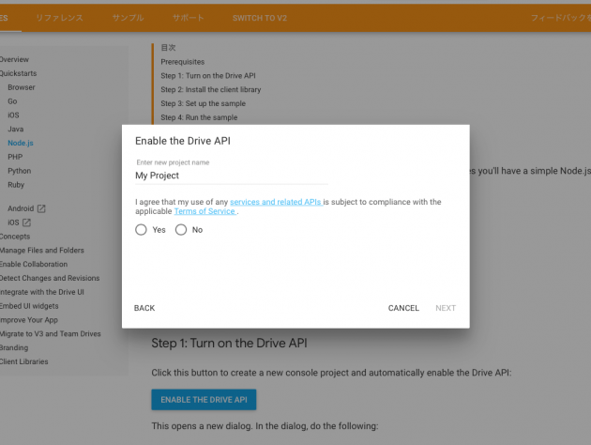591x445 pixels.
Task: Jump to Step 4: Run the sample
Action: tap(199, 117)
